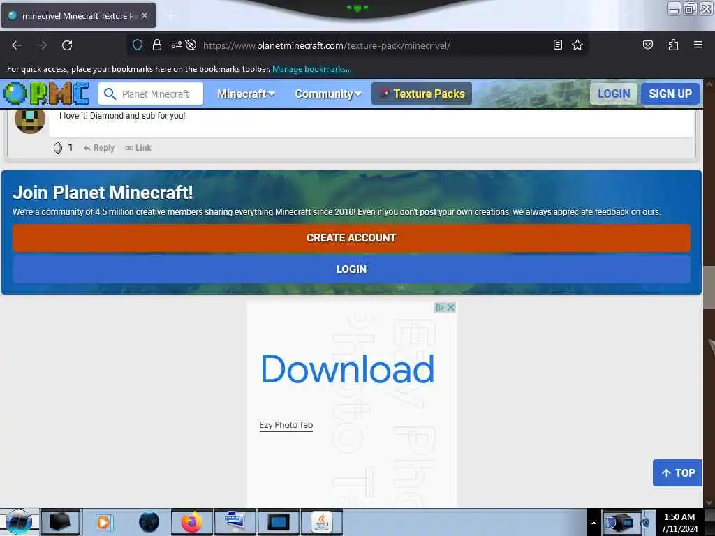Screen dimensions: 715x536
Task: Open the Firefox hamburger menu
Action: point(698,45)
